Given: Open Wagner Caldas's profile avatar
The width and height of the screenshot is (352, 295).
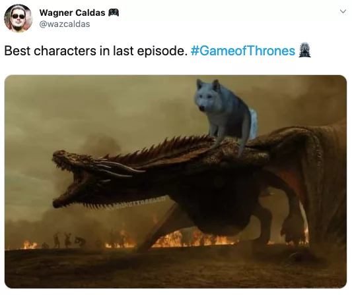Looking at the screenshot, I should tap(18, 18).
